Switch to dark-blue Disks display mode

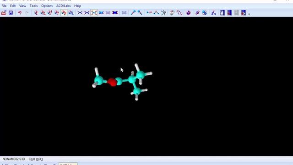pos(115,13)
